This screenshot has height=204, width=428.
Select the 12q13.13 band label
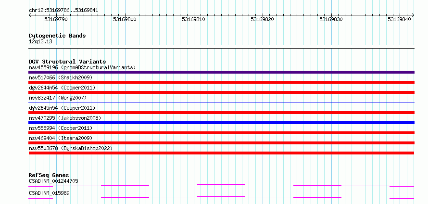pos(40,42)
